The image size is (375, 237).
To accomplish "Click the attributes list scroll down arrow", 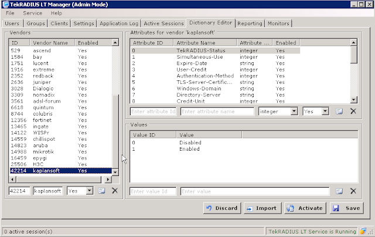I will tap(353, 100).
